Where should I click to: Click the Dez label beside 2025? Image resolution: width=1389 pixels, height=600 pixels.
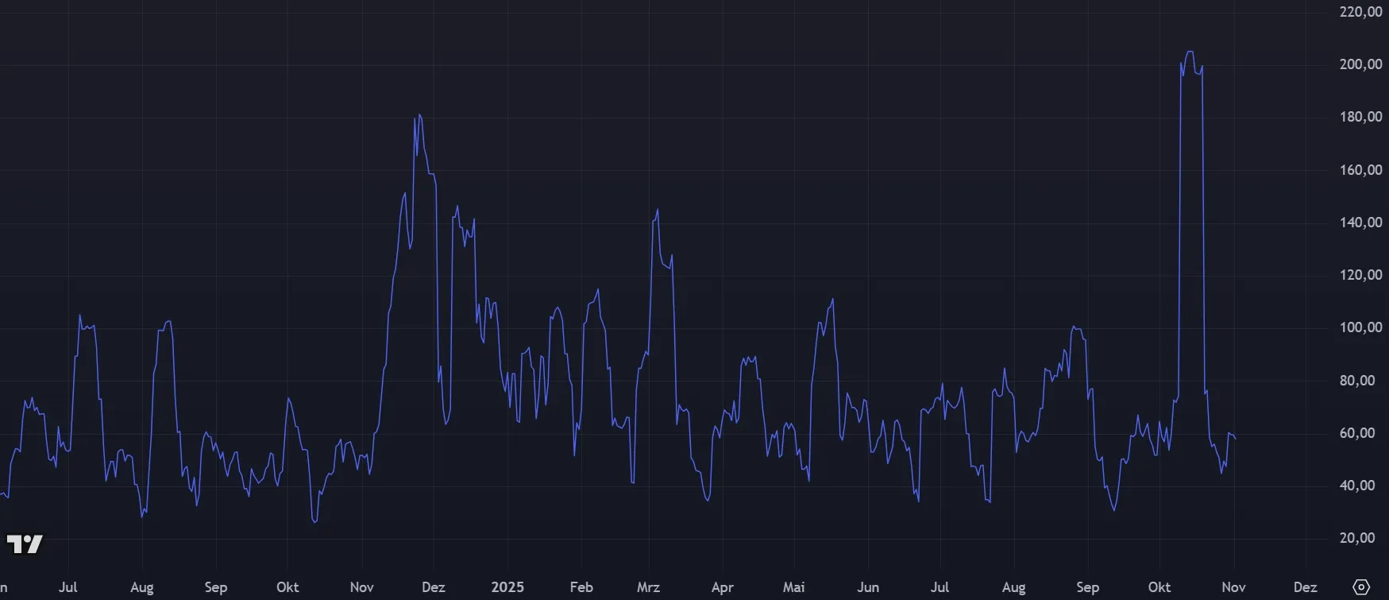(434, 587)
